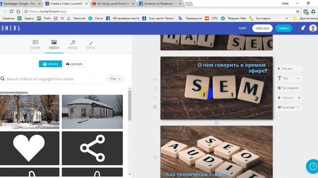The height and width of the screenshot is (178, 318).
Task: Add a slide below slide 3
Action: (x=217, y=123)
